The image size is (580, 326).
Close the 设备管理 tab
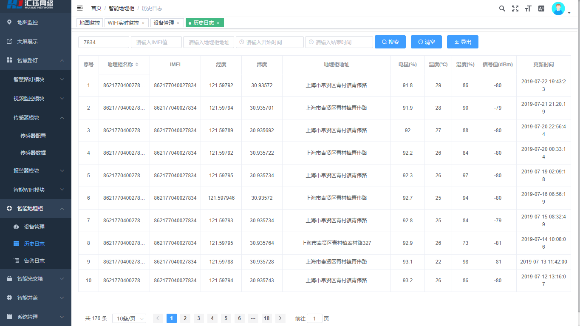[x=178, y=23]
